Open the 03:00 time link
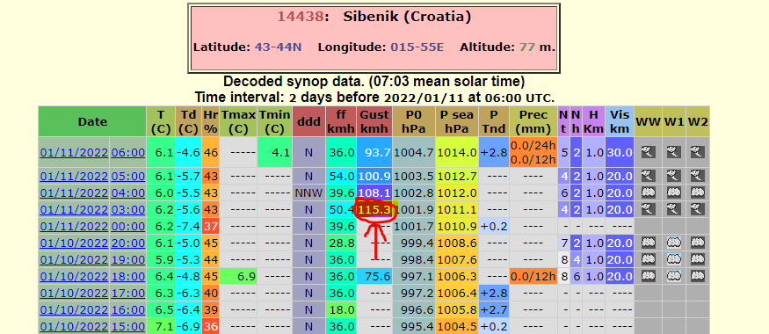Viewport: 769px width, 334px height. pos(128,209)
